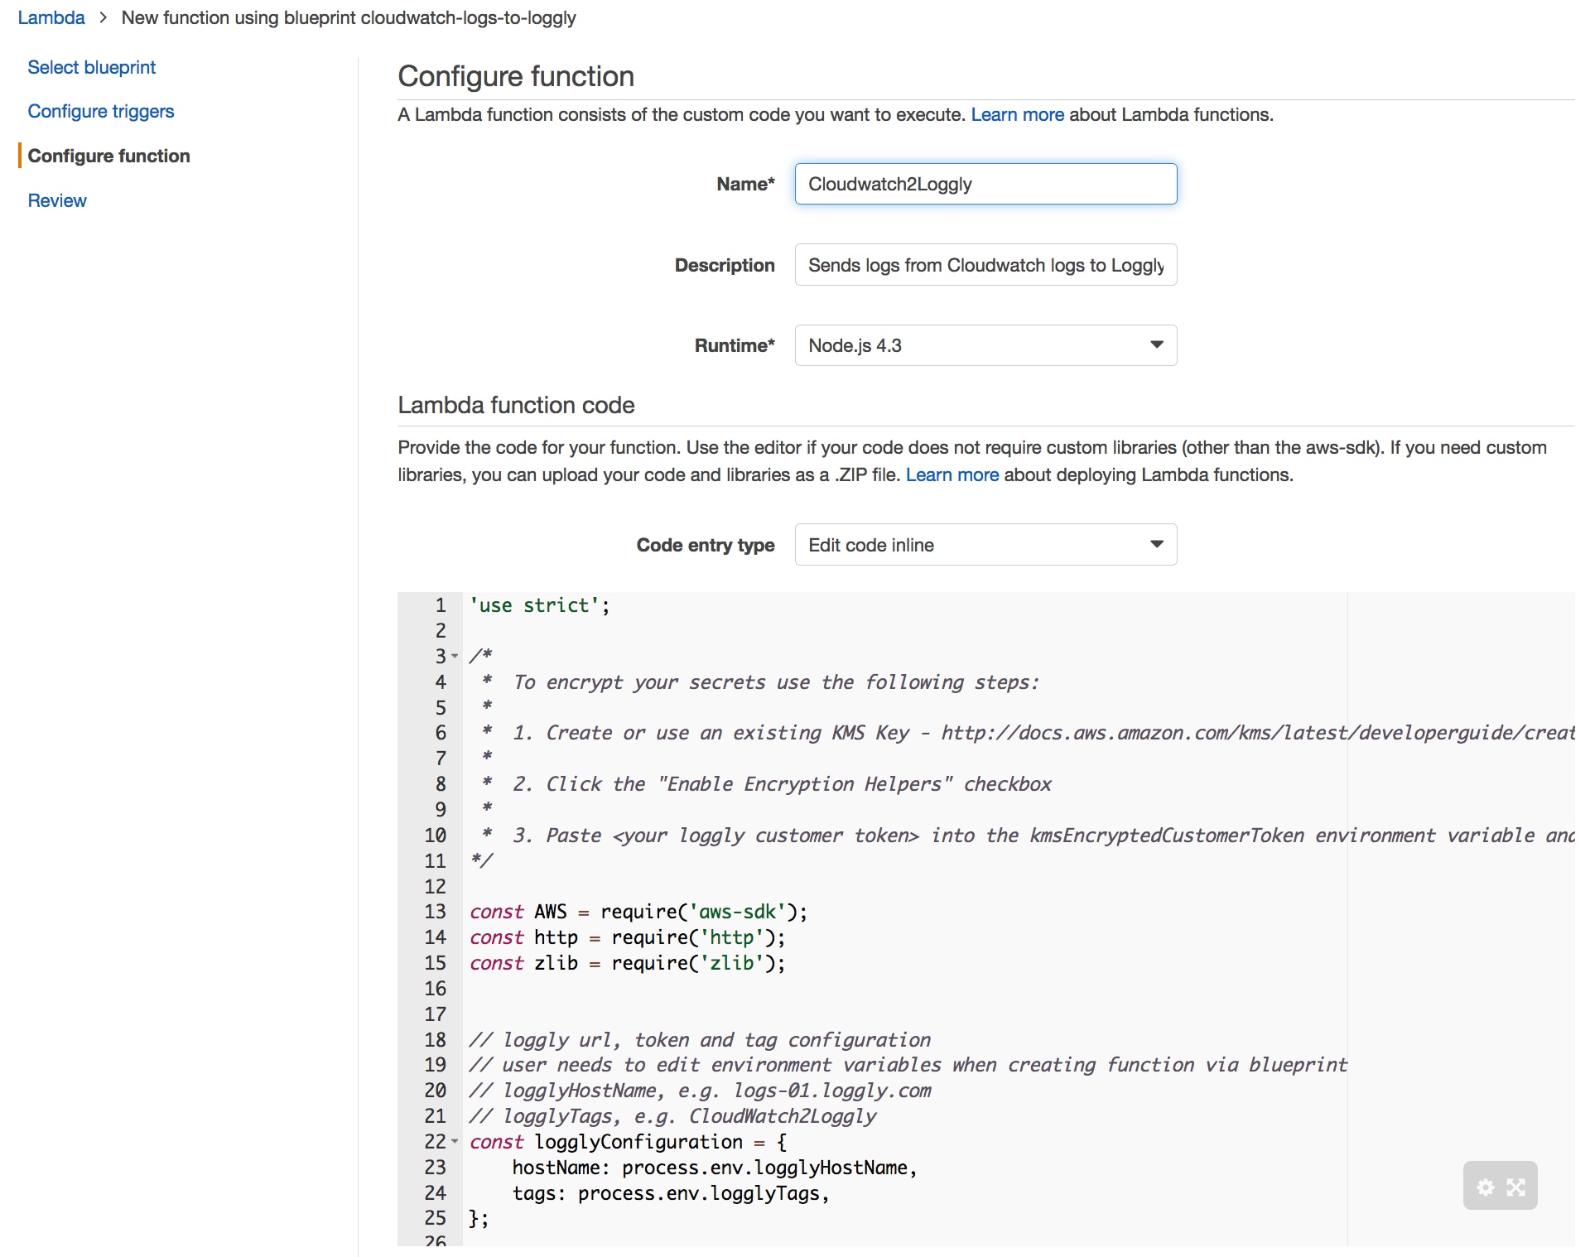The image size is (1590, 1257).
Task: Fold logglyConfiguration block at line 22
Action: (455, 1142)
